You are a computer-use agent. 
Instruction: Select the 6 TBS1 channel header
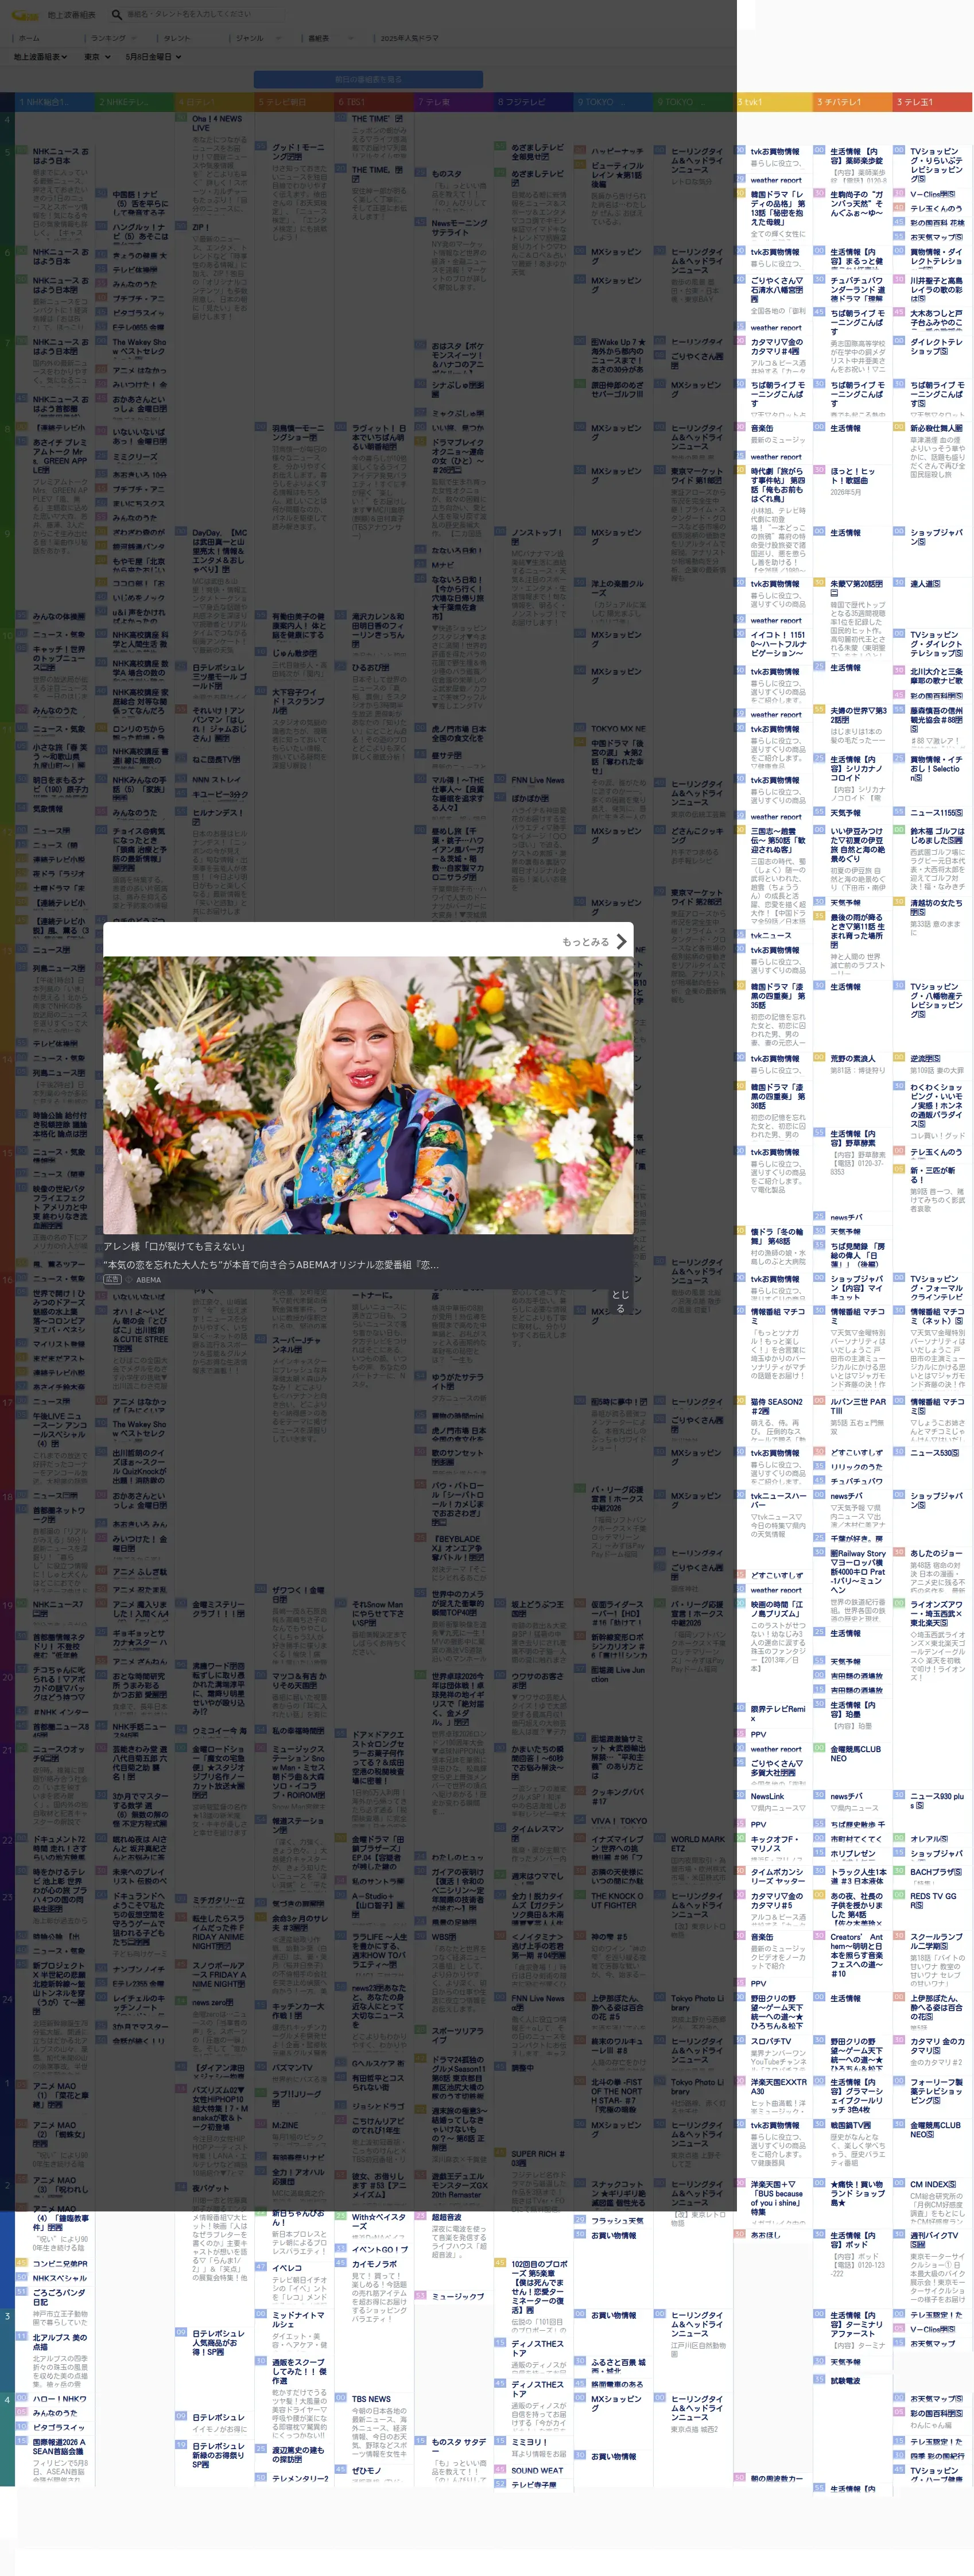372,102
